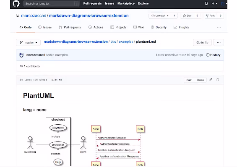Screen dimensions: 237x167
Task: Open the Insights tab
Action: (181, 27)
